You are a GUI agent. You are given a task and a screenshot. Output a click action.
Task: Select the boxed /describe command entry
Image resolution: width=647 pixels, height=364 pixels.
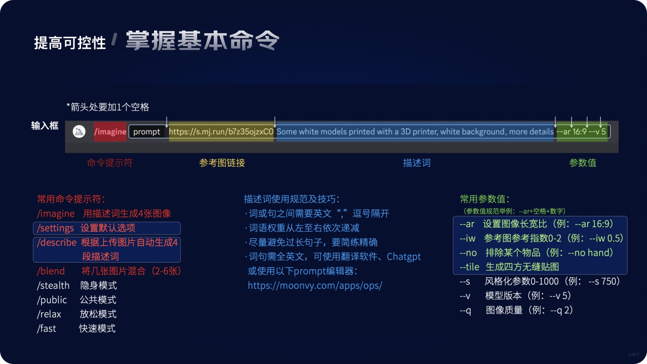pos(106,249)
